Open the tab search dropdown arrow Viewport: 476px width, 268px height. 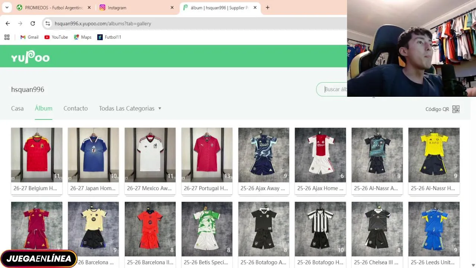click(x=7, y=7)
